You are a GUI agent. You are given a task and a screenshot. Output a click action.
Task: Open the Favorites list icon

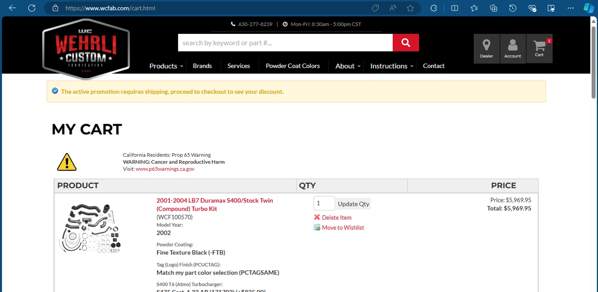[474, 8]
